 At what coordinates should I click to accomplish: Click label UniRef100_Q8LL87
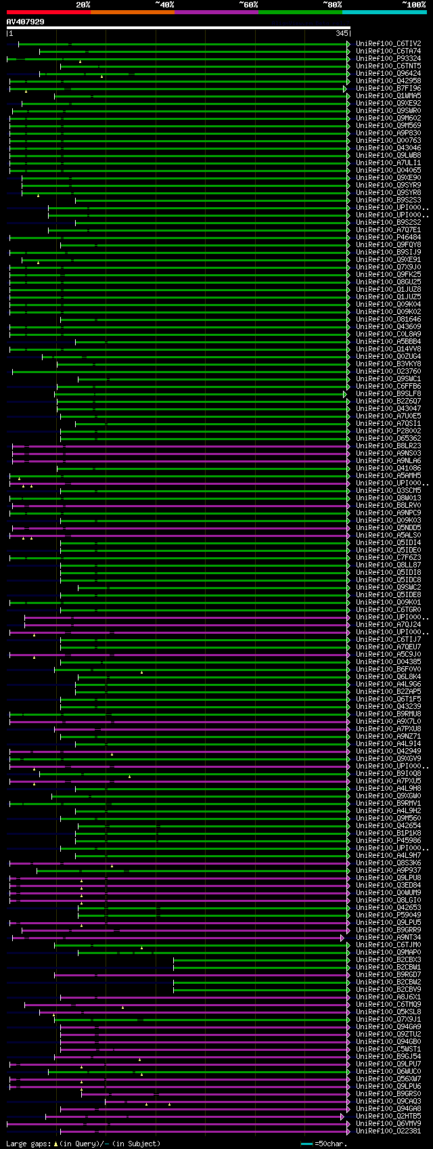tap(388, 565)
